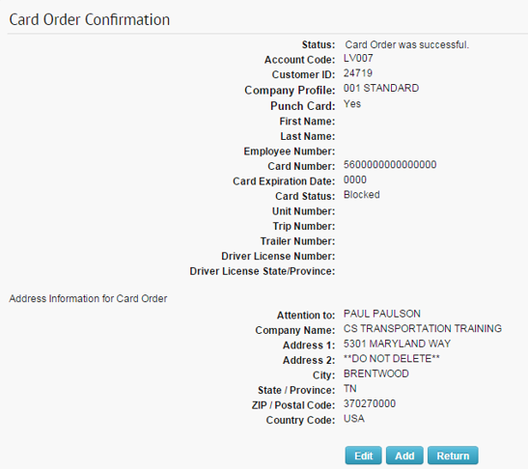Click the Customer ID value 24719

tap(358, 73)
